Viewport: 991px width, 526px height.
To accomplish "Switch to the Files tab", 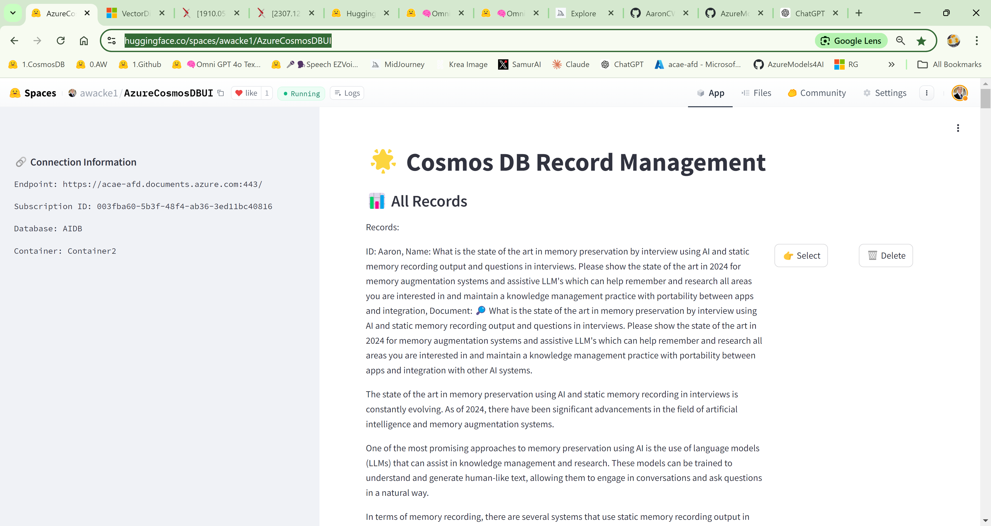I will pyautogui.click(x=756, y=93).
